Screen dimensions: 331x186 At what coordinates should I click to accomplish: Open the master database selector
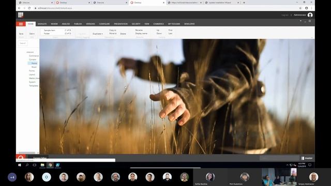(307, 158)
